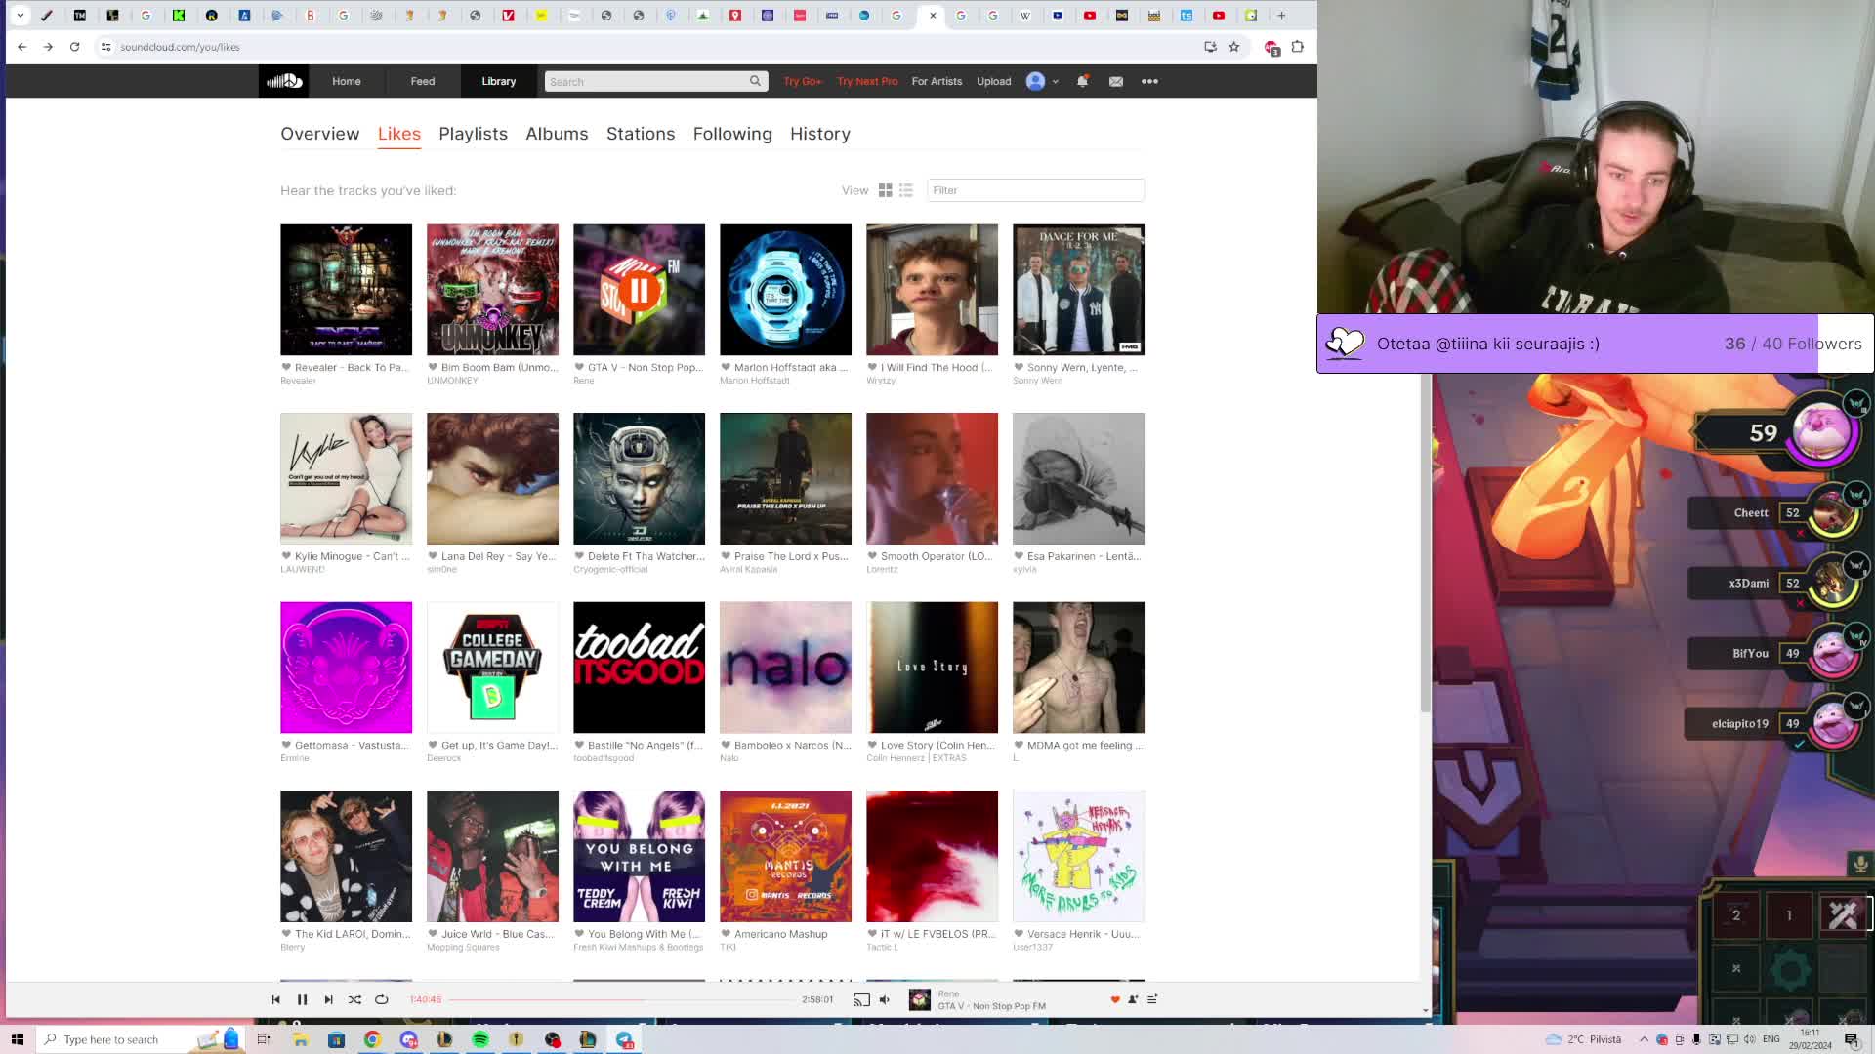
Task: Unlike the current playing track heart
Action: 1115,999
